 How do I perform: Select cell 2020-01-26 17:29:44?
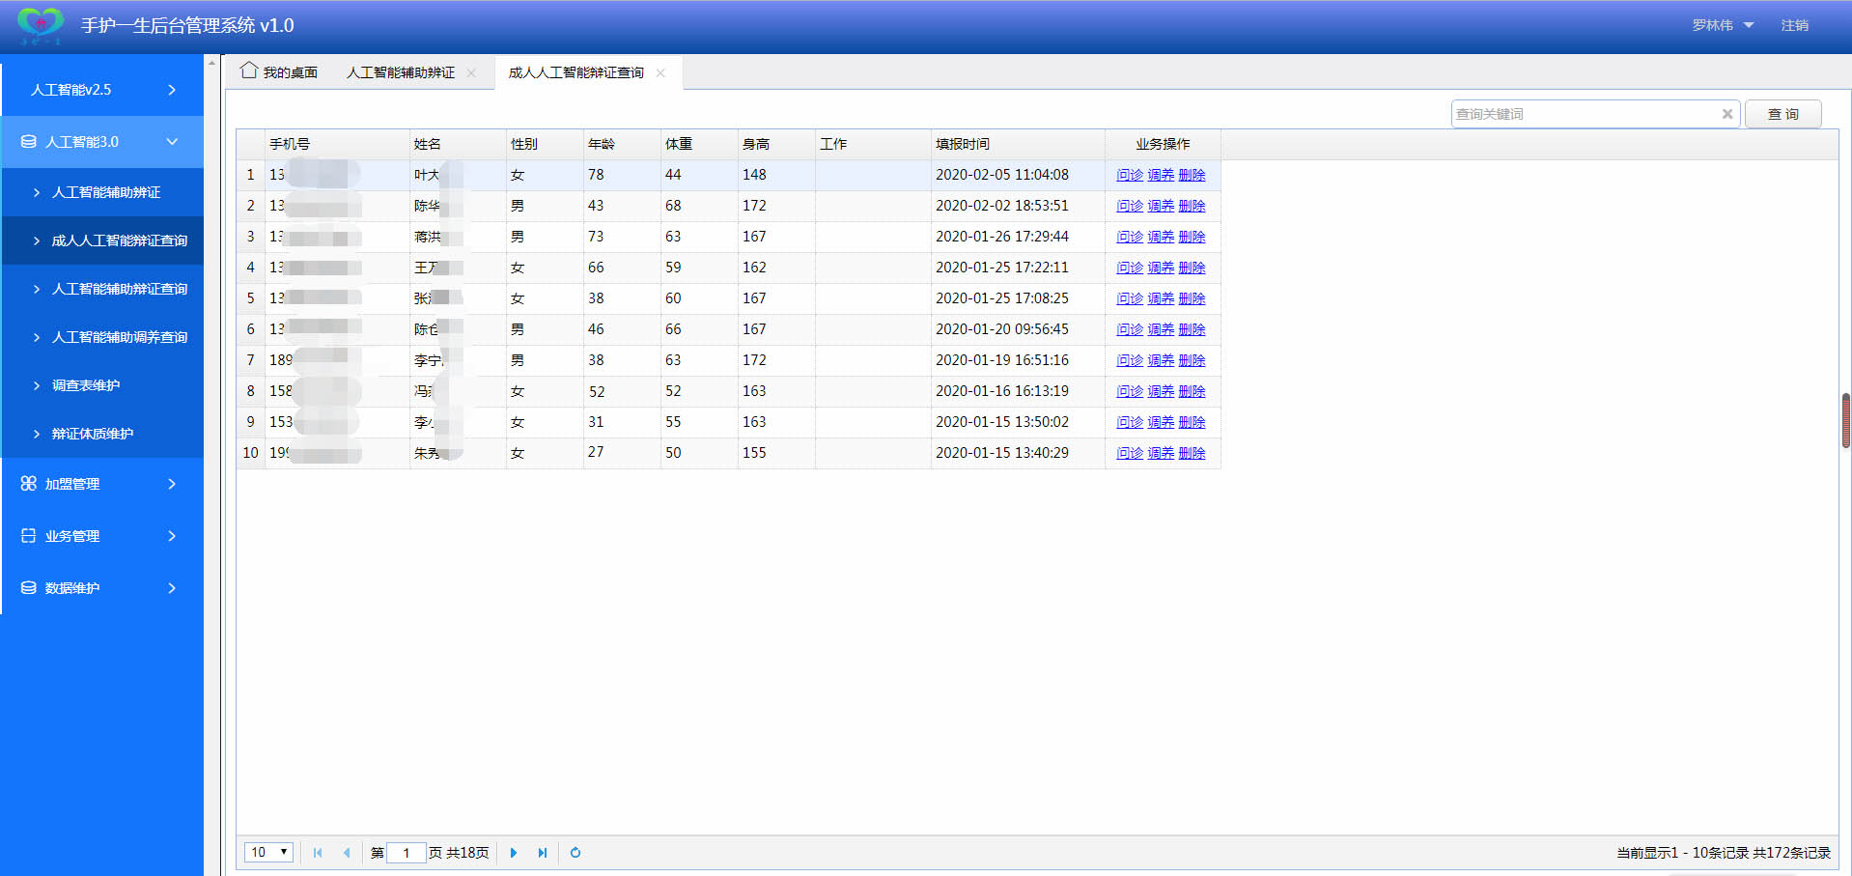1018,237
